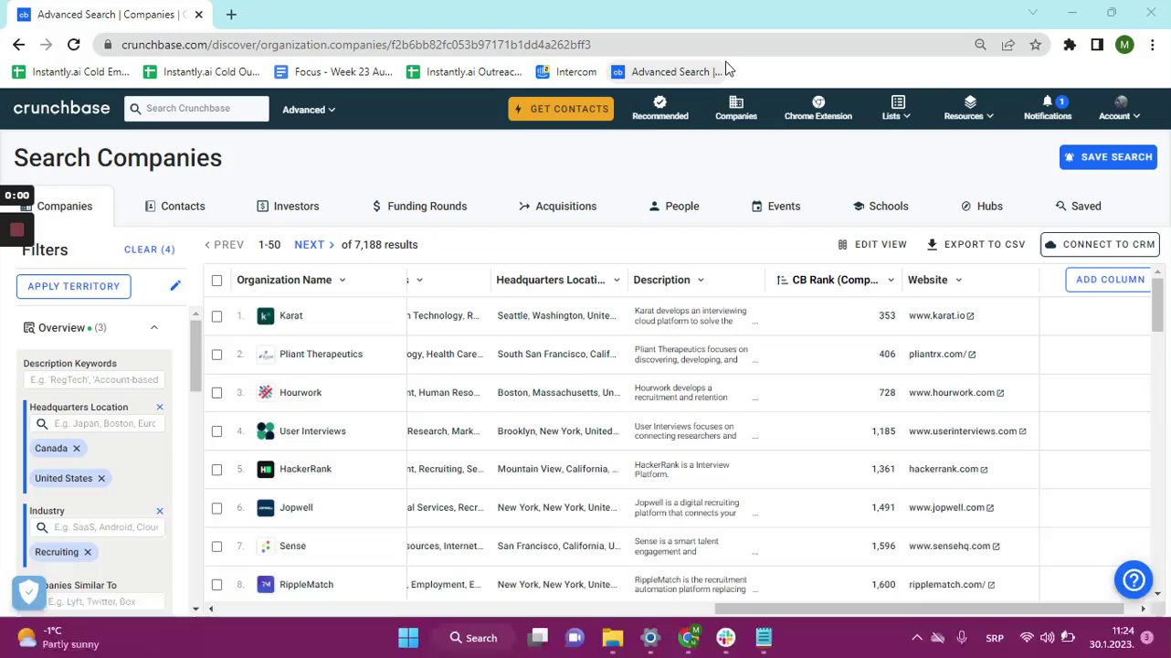Image resolution: width=1171 pixels, height=658 pixels.
Task: Collapse the Overview filter section
Action: [x=153, y=328]
